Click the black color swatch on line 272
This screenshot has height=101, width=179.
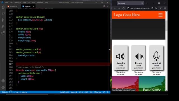45,20
